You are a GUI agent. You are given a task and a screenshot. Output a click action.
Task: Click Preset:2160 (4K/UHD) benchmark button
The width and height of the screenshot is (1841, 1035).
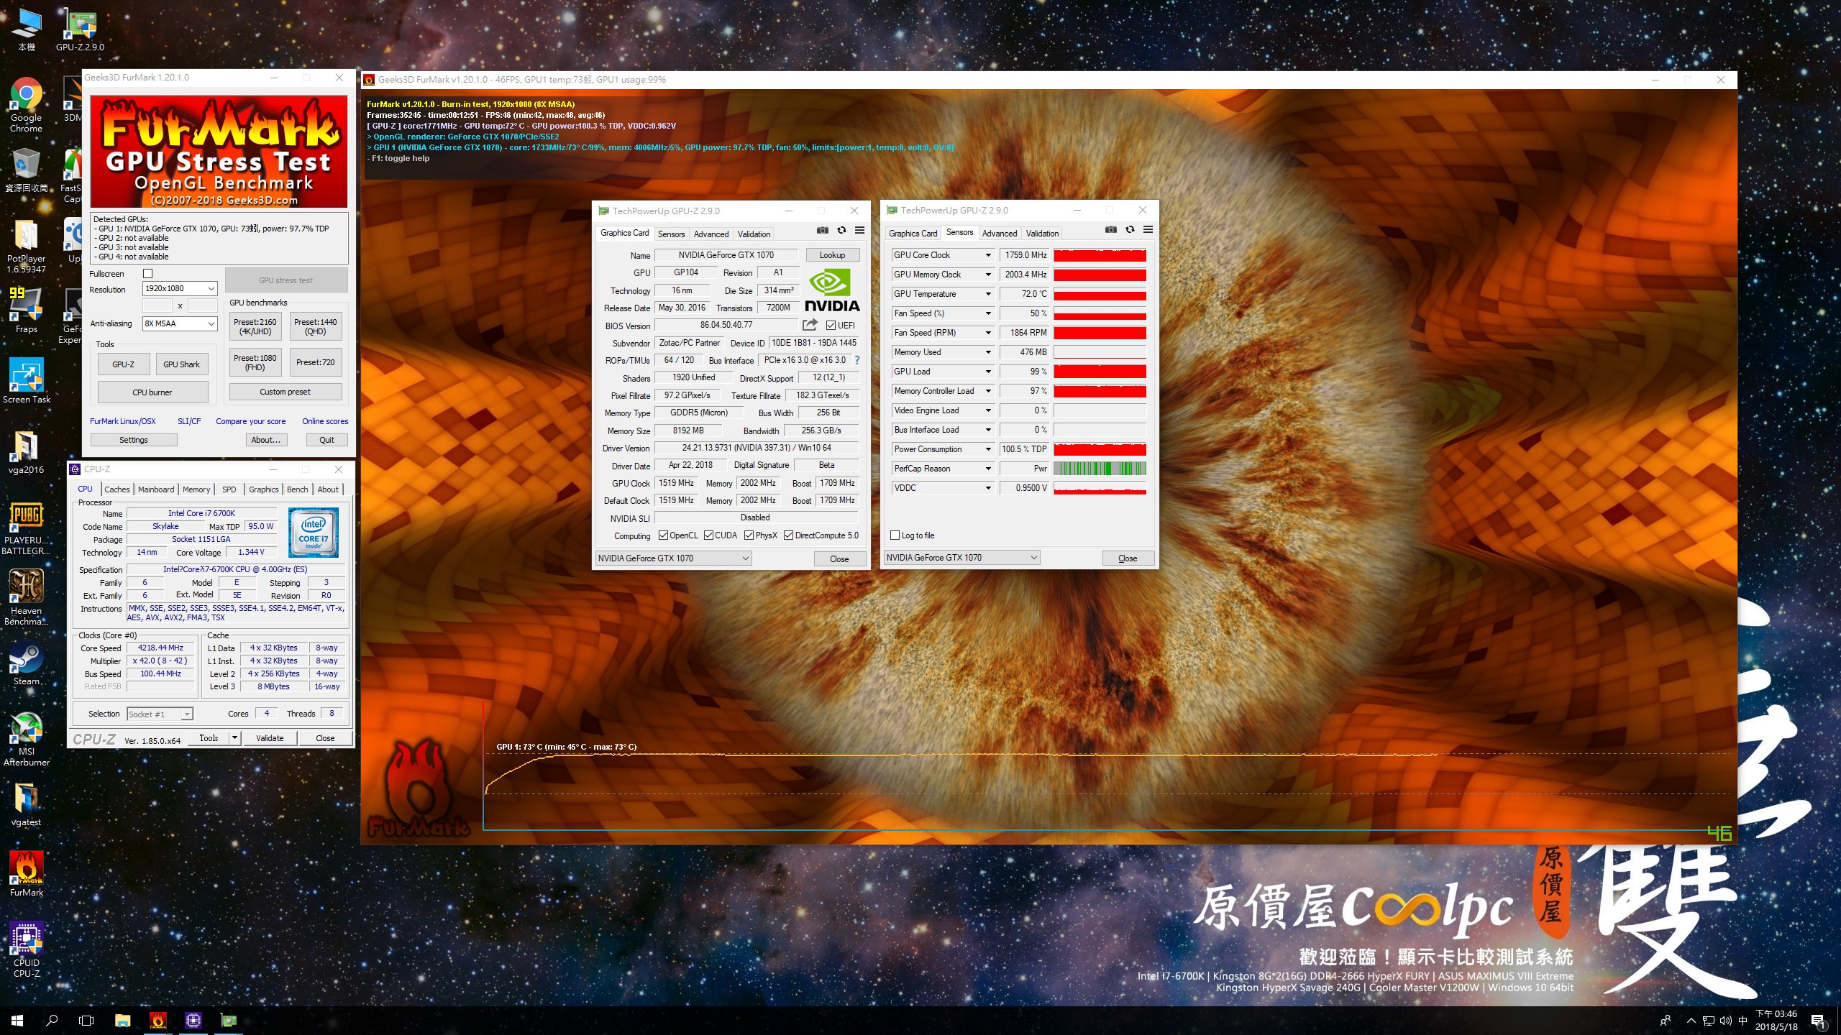pos(255,327)
